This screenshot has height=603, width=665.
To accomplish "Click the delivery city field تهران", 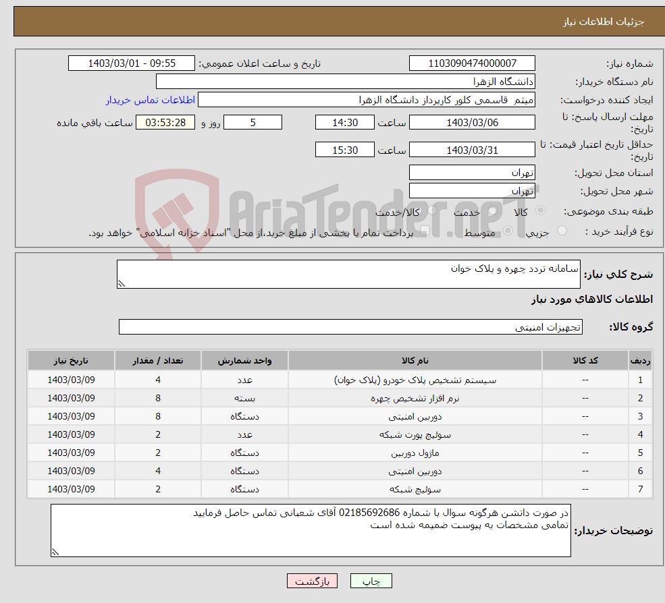I will click(x=472, y=191).
